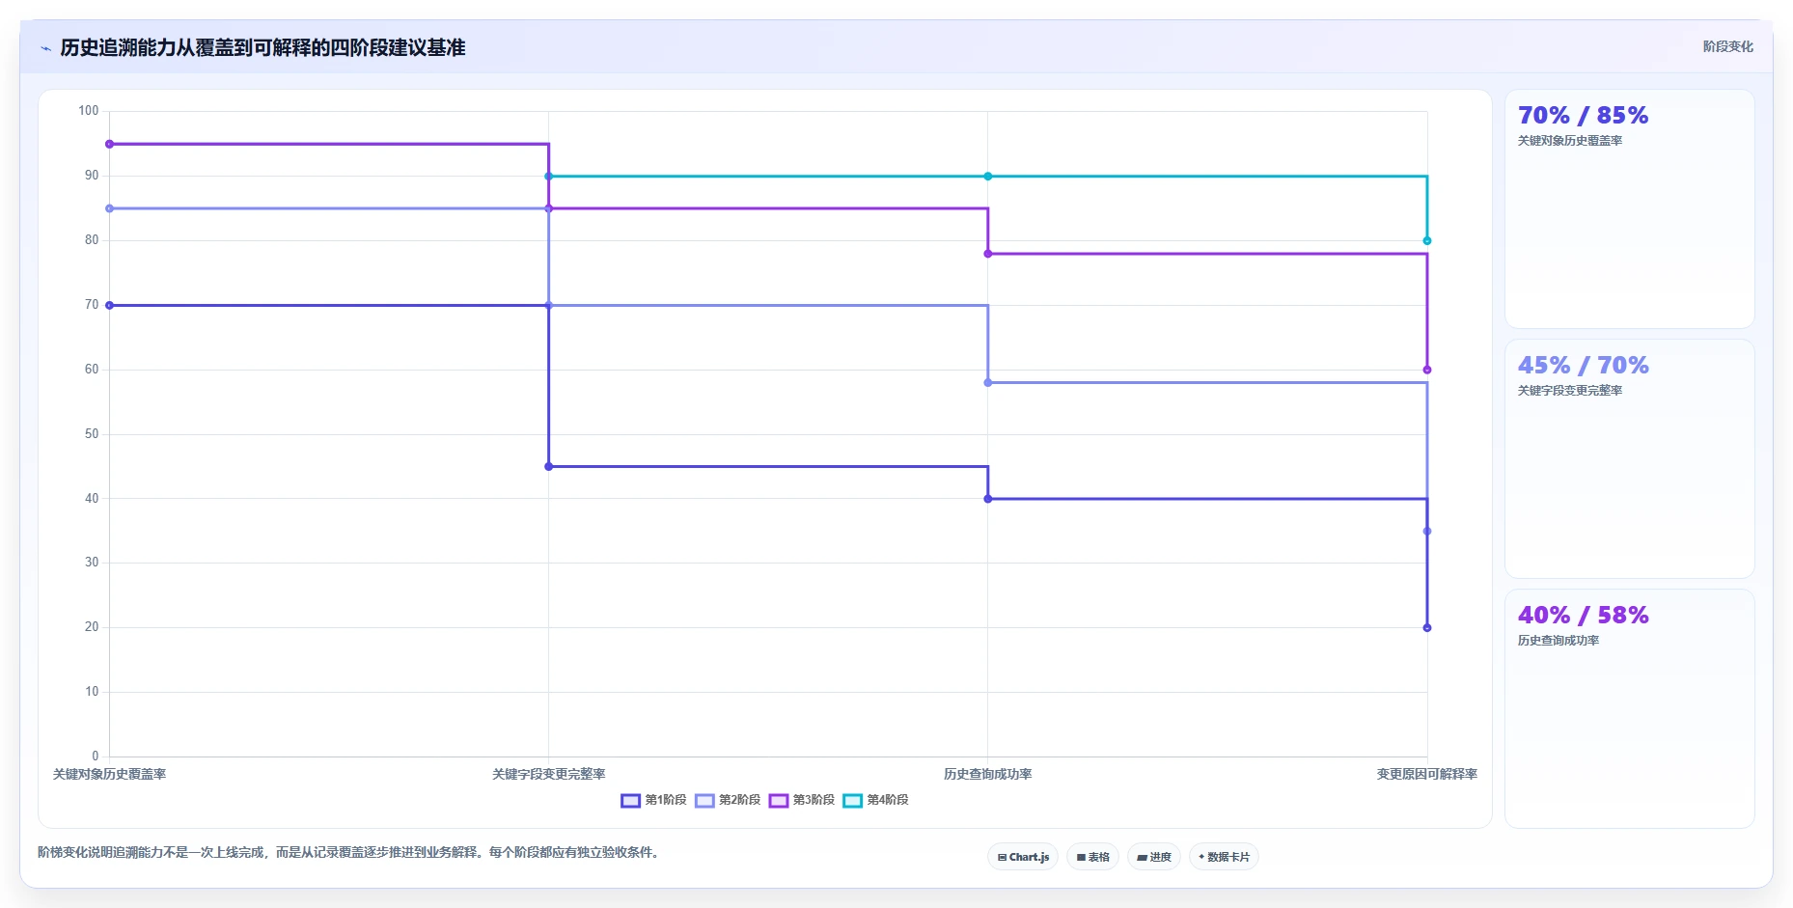The height and width of the screenshot is (908, 1793).
Task: Toggle the 第4阶段 legend series
Action: point(876,800)
